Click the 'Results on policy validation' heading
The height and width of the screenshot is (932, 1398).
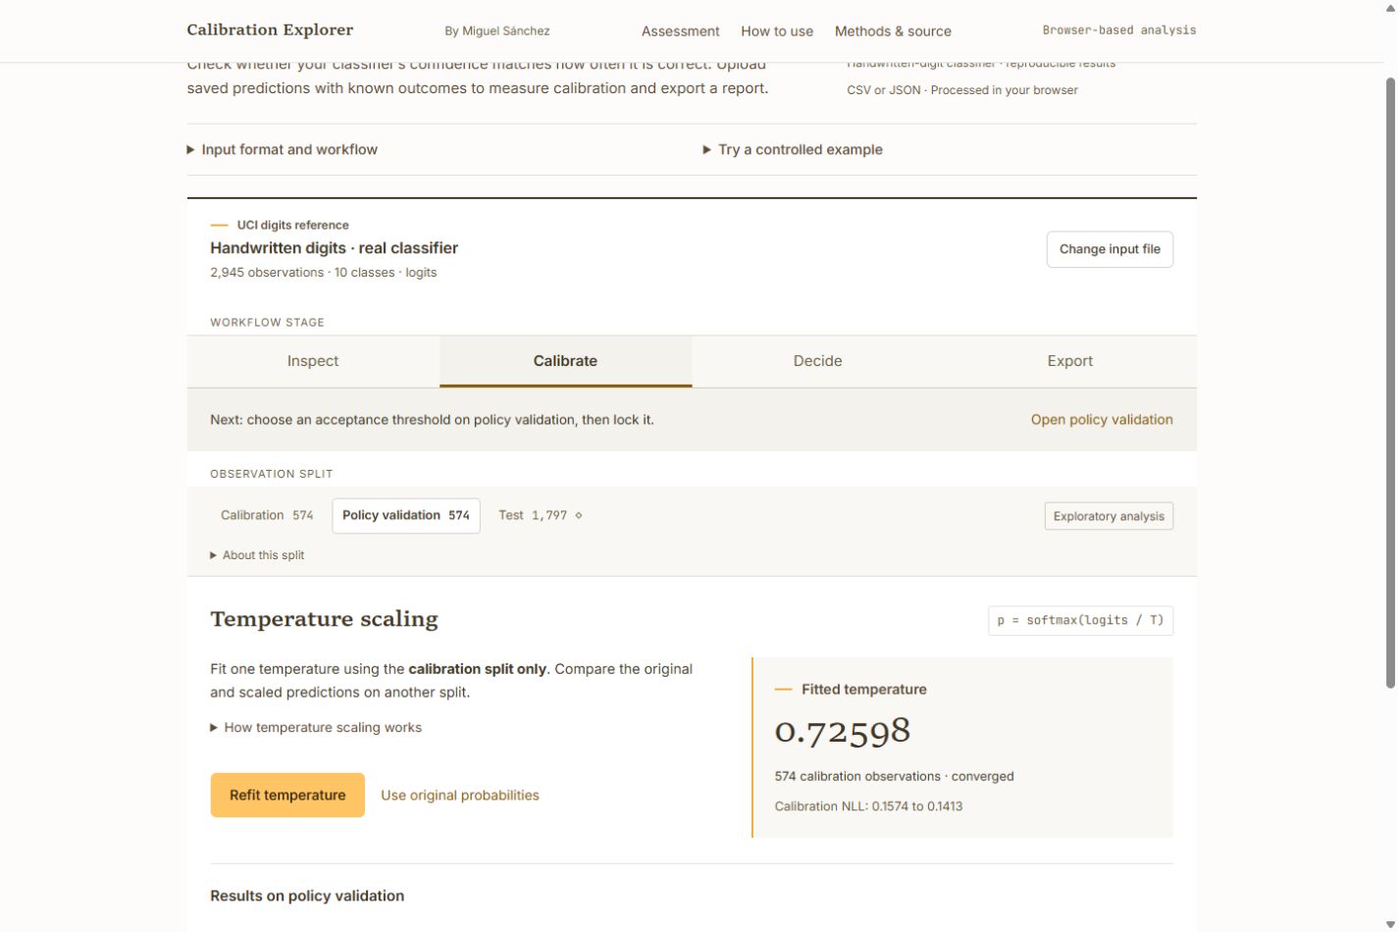[307, 896]
